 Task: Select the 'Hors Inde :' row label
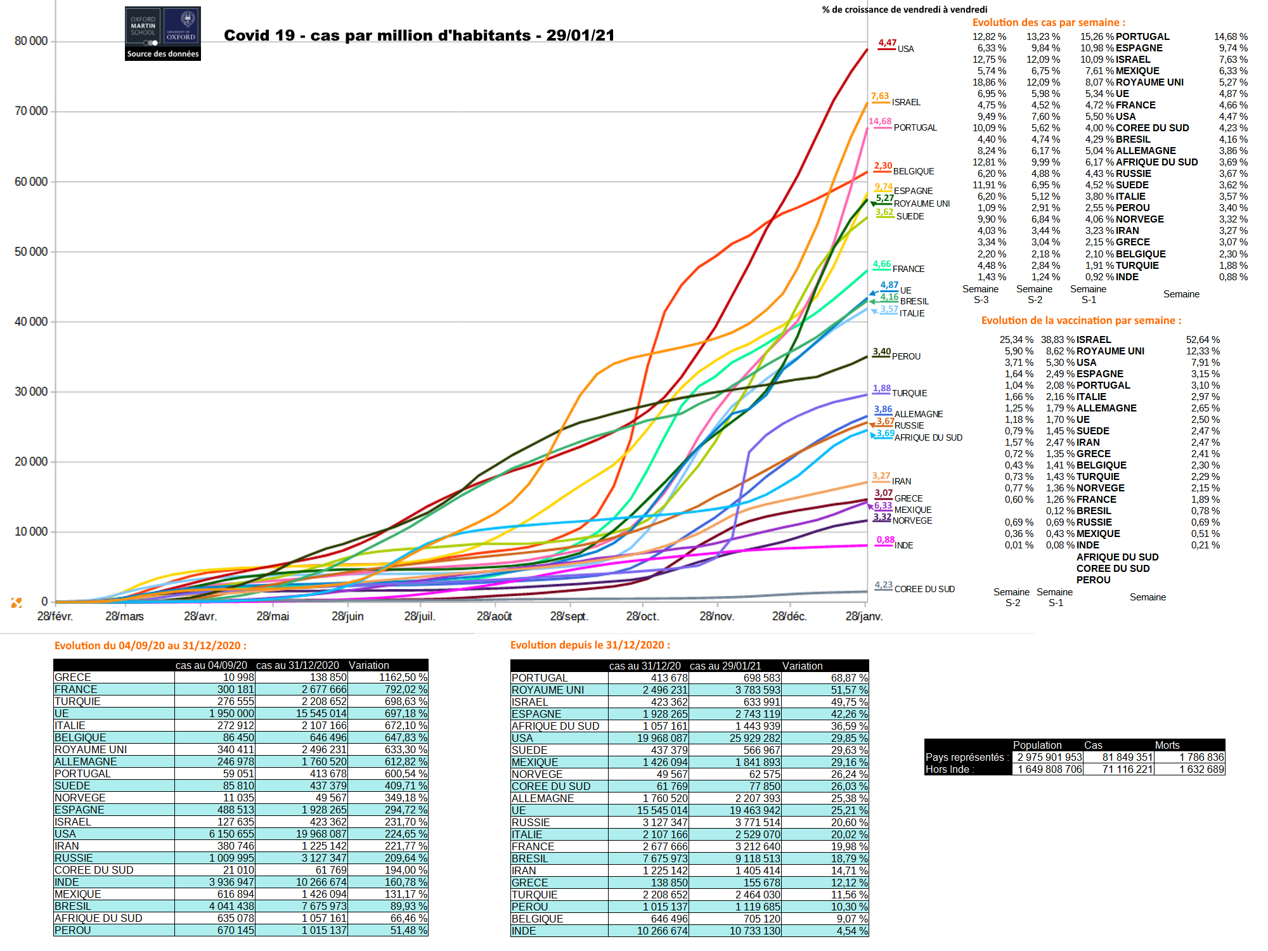point(950,769)
